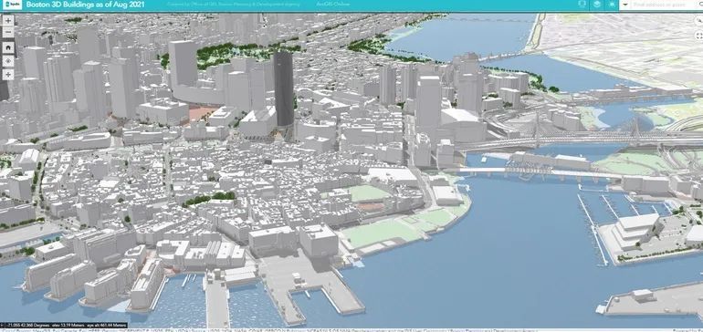
Task: Open the layers widget in header
Action: (x=597, y=5)
